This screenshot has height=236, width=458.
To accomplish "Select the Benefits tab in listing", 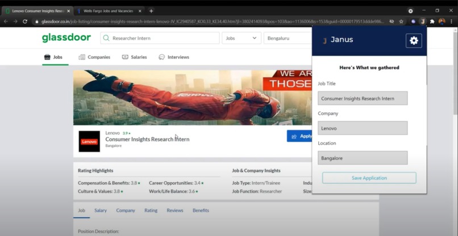I will pos(201,210).
